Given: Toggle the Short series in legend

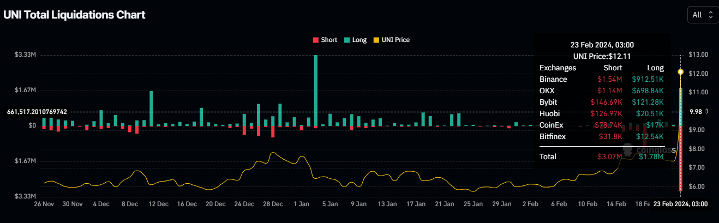Looking at the screenshot, I should tap(325, 40).
